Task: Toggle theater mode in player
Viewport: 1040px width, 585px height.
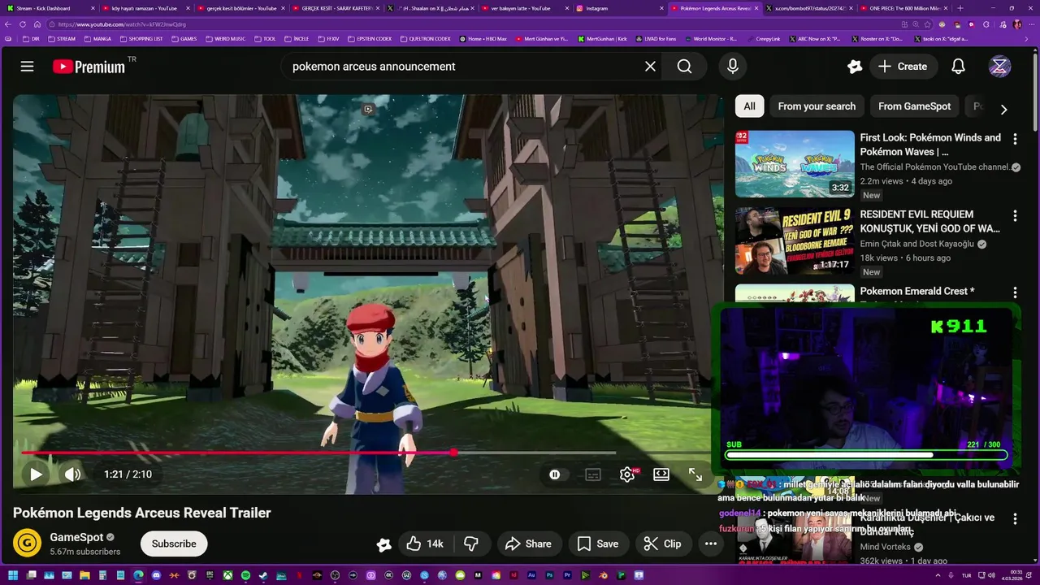Action: point(661,474)
